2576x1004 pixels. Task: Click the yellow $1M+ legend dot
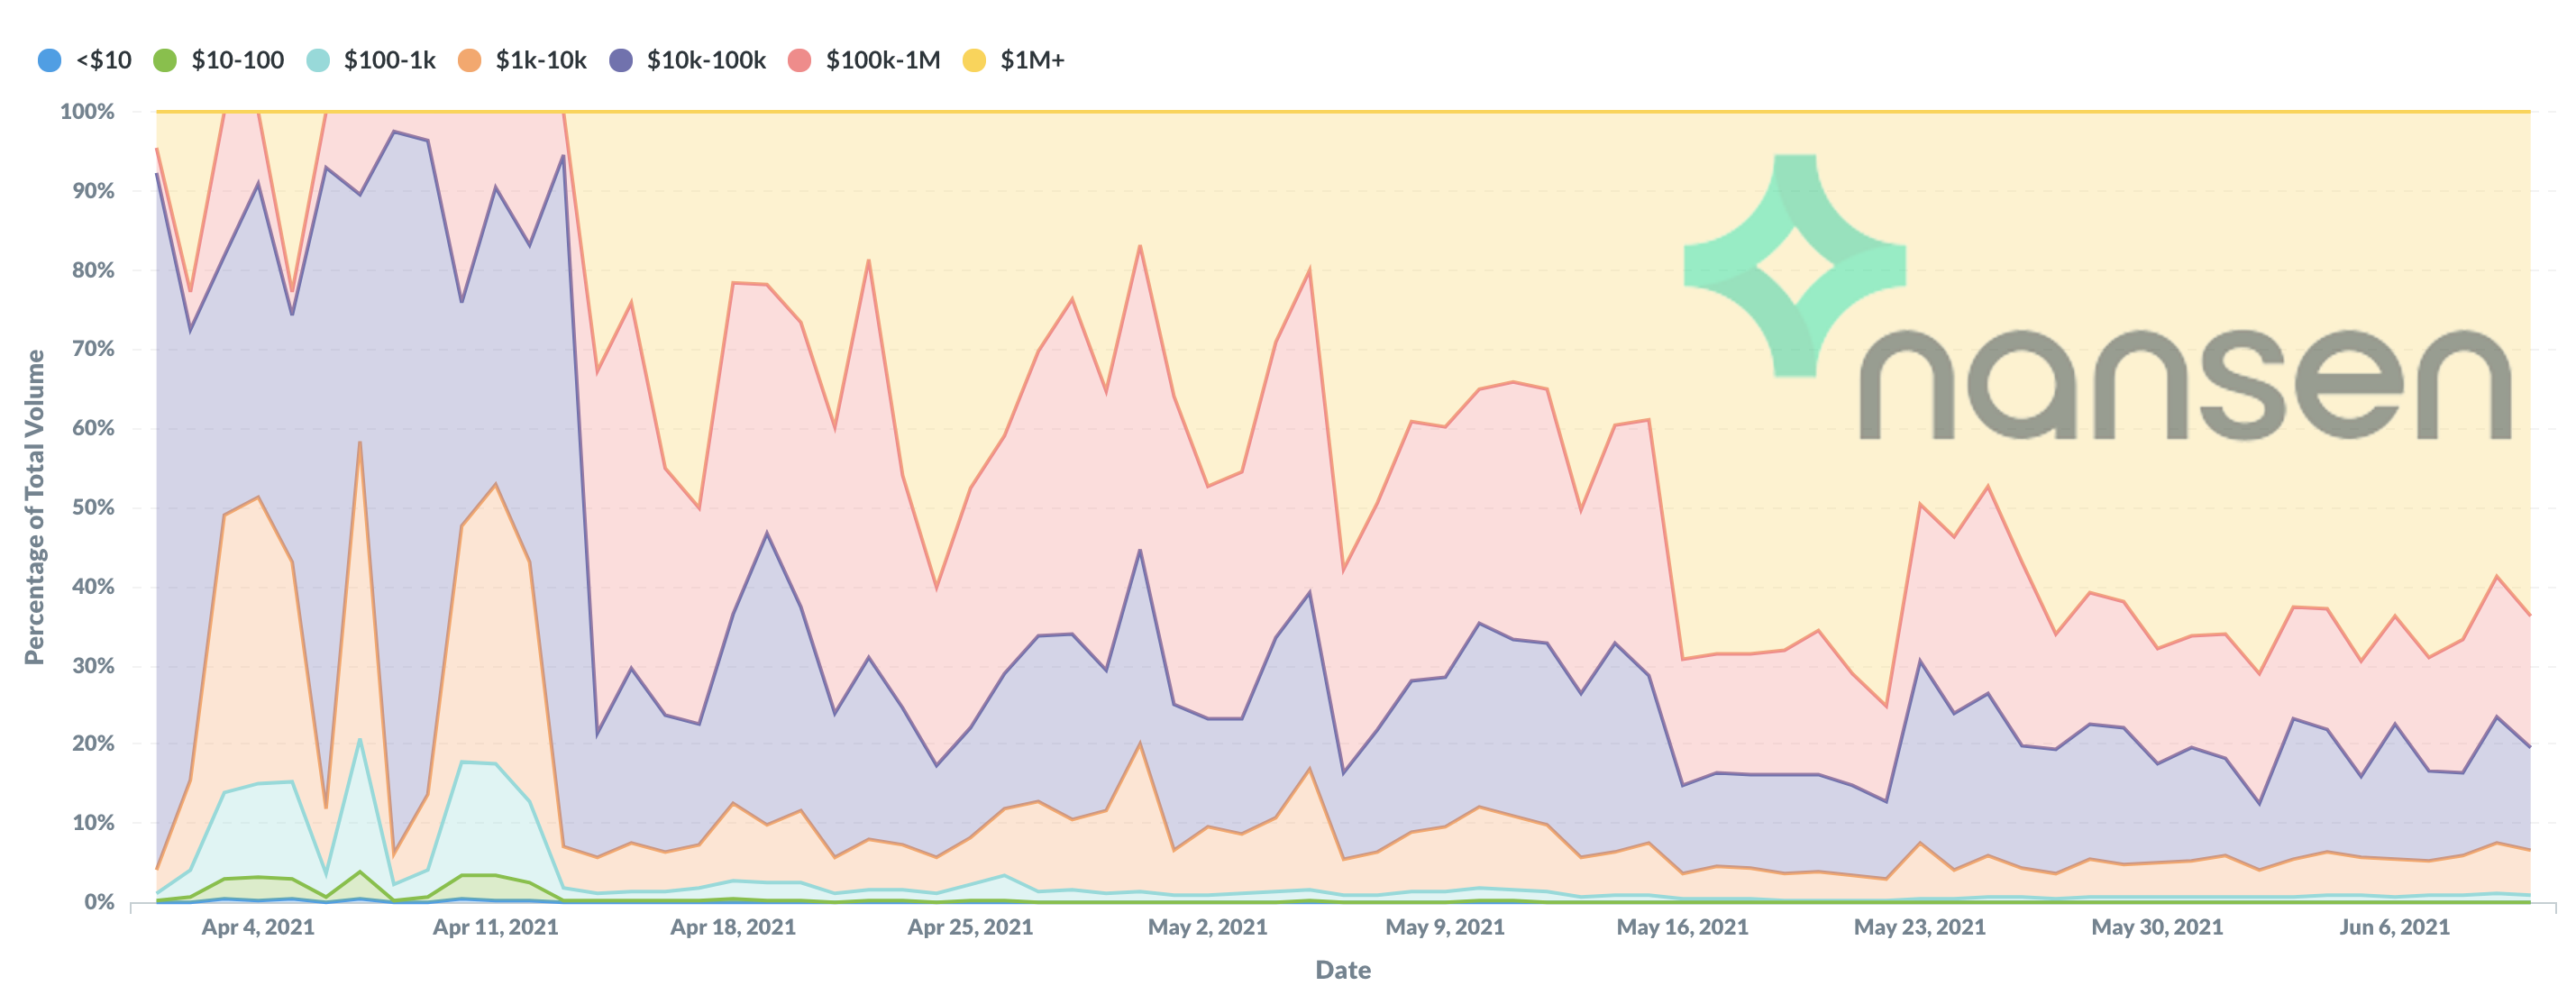click(974, 61)
